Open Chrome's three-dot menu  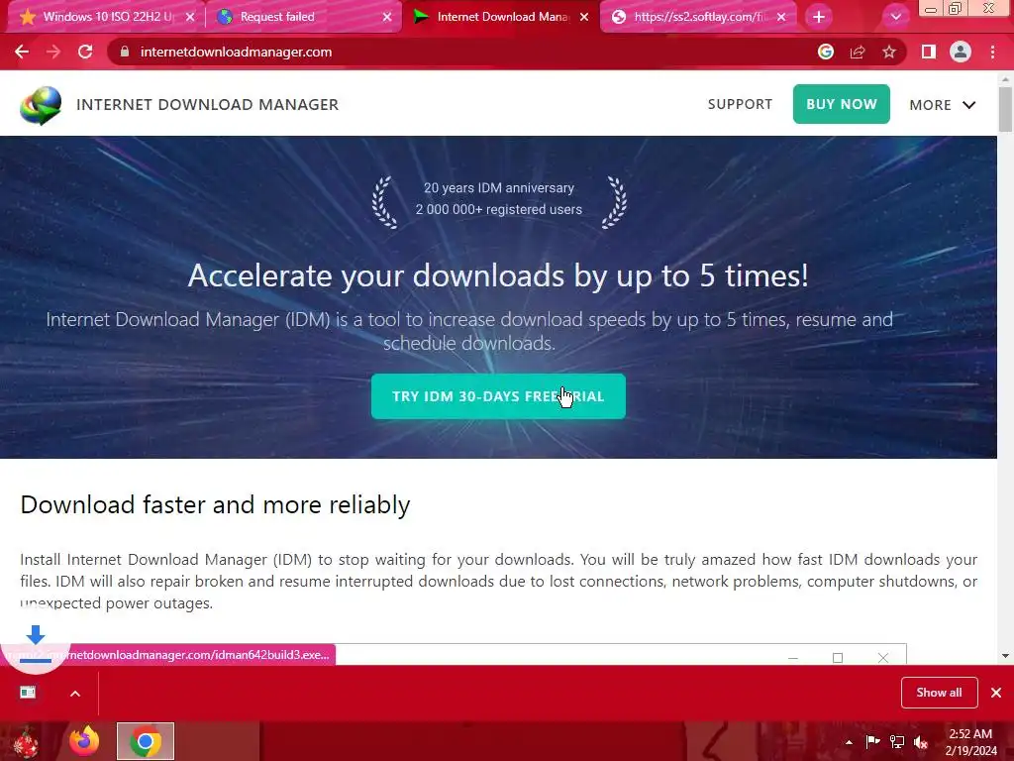pyautogui.click(x=992, y=52)
